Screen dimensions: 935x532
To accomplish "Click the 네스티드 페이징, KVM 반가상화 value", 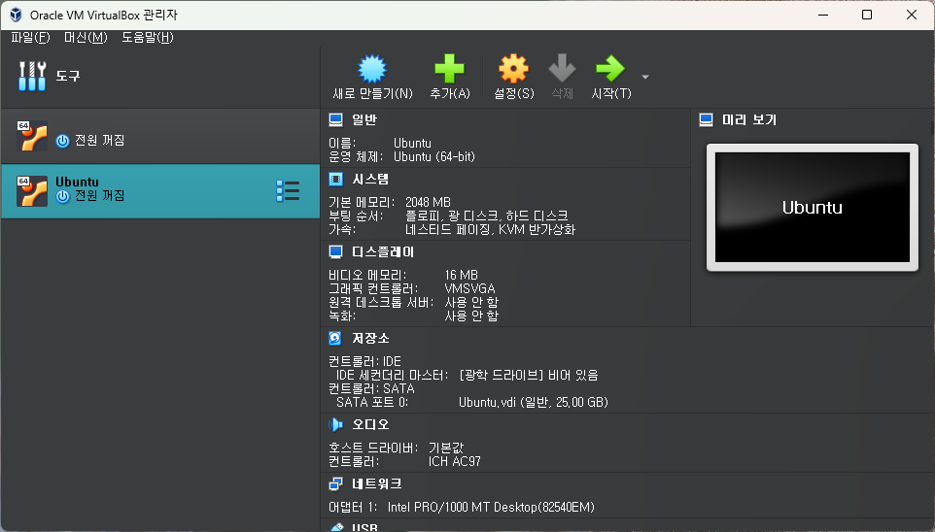I will pos(490,229).
